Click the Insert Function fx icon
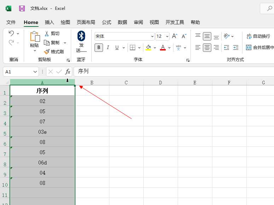274x205 pixels. click(68, 72)
